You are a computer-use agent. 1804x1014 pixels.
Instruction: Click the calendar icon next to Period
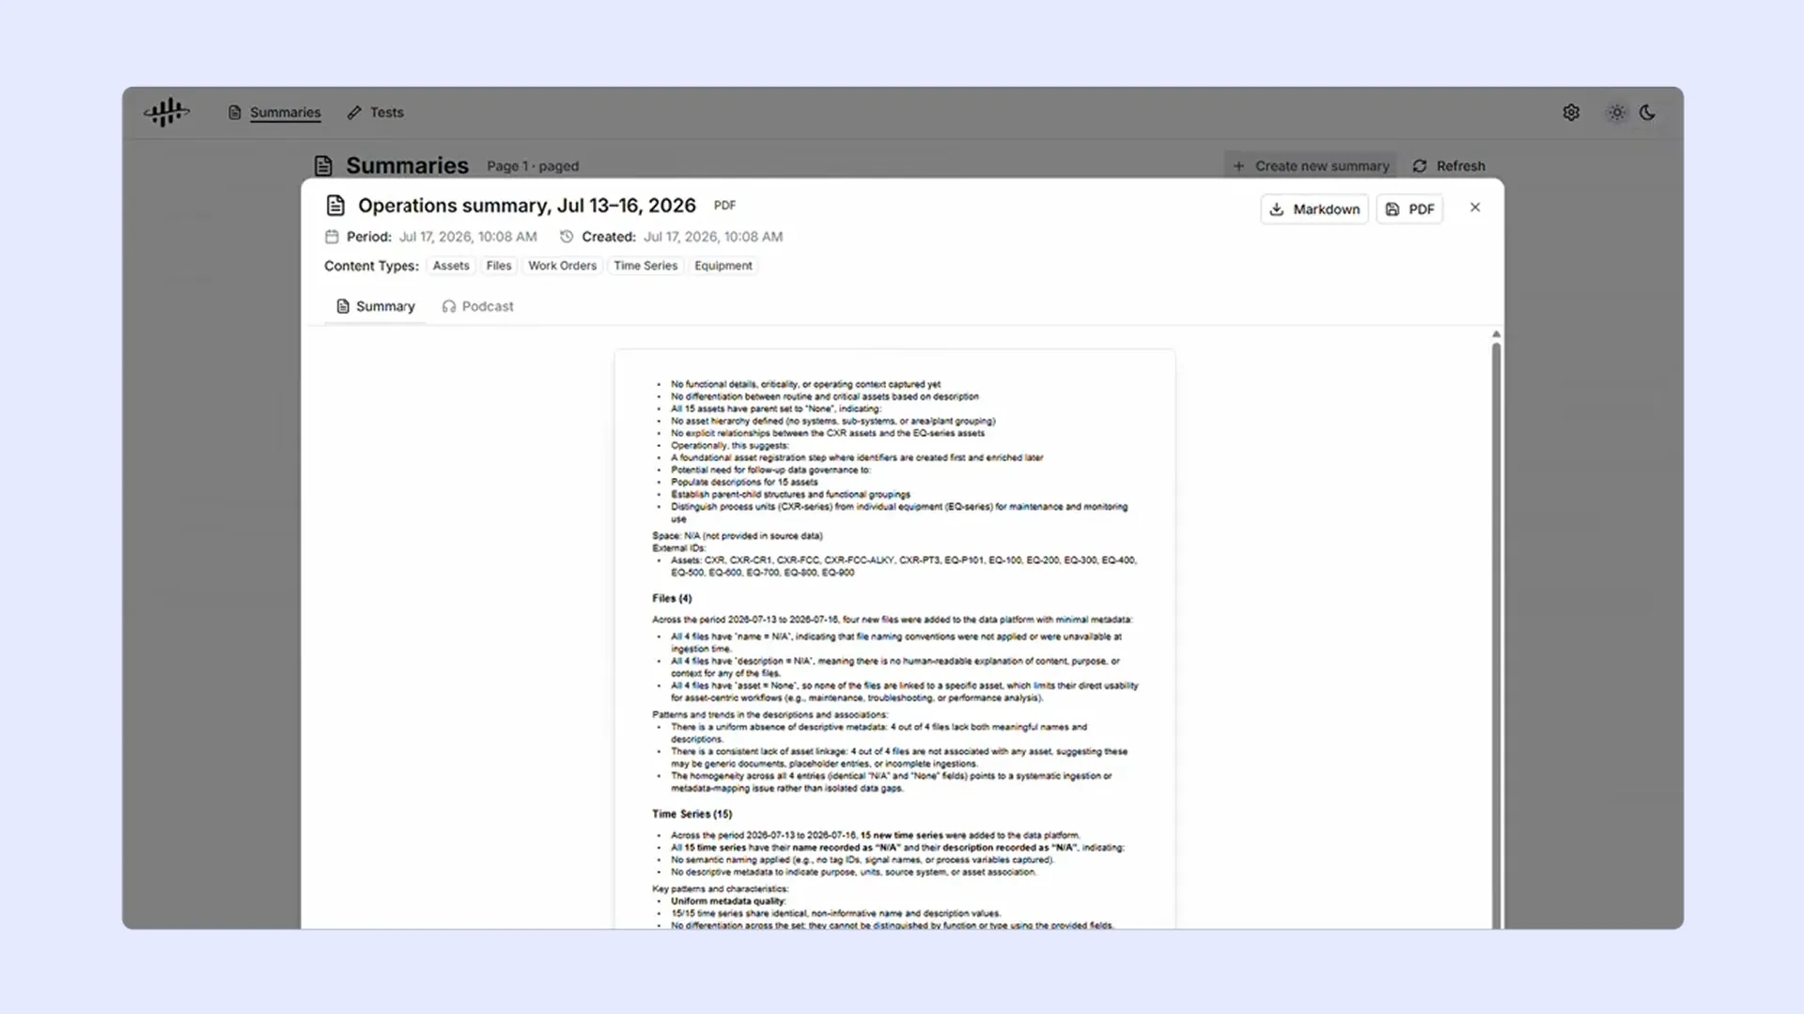click(x=332, y=237)
